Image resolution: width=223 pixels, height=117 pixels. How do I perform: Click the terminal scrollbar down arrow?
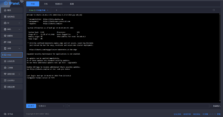(x=220, y=101)
